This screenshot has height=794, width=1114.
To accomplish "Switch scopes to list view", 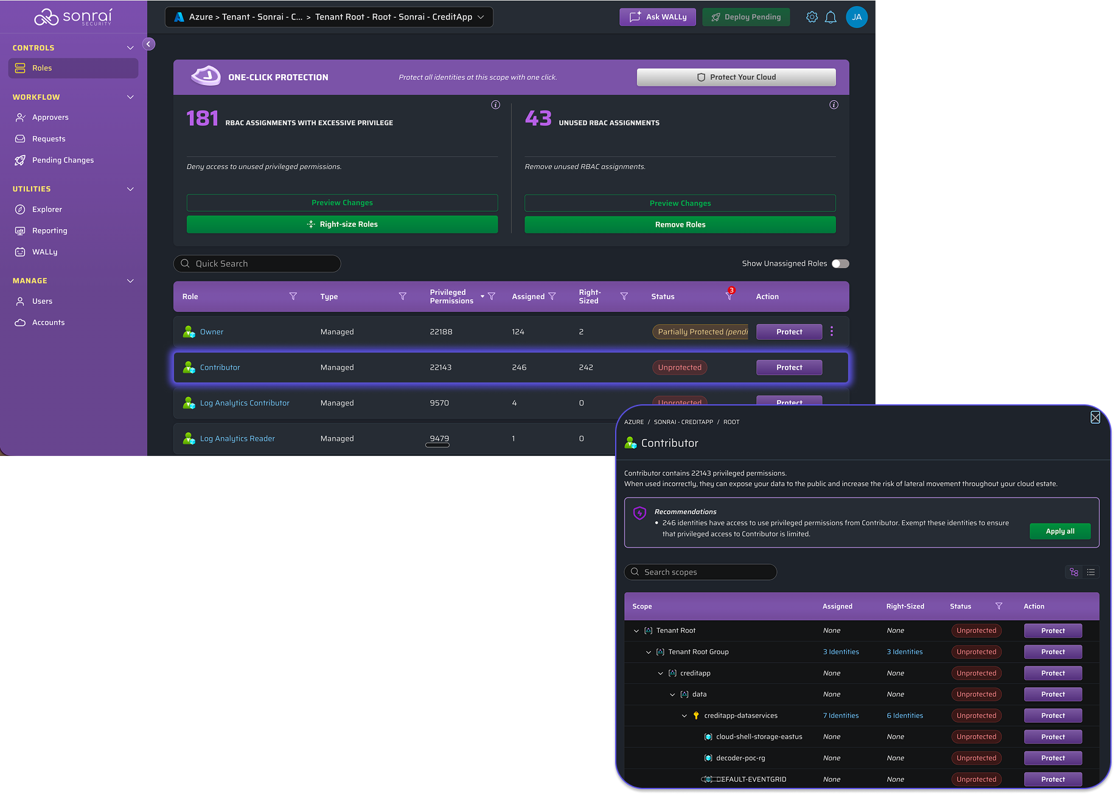I will (x=1091, y=572).
